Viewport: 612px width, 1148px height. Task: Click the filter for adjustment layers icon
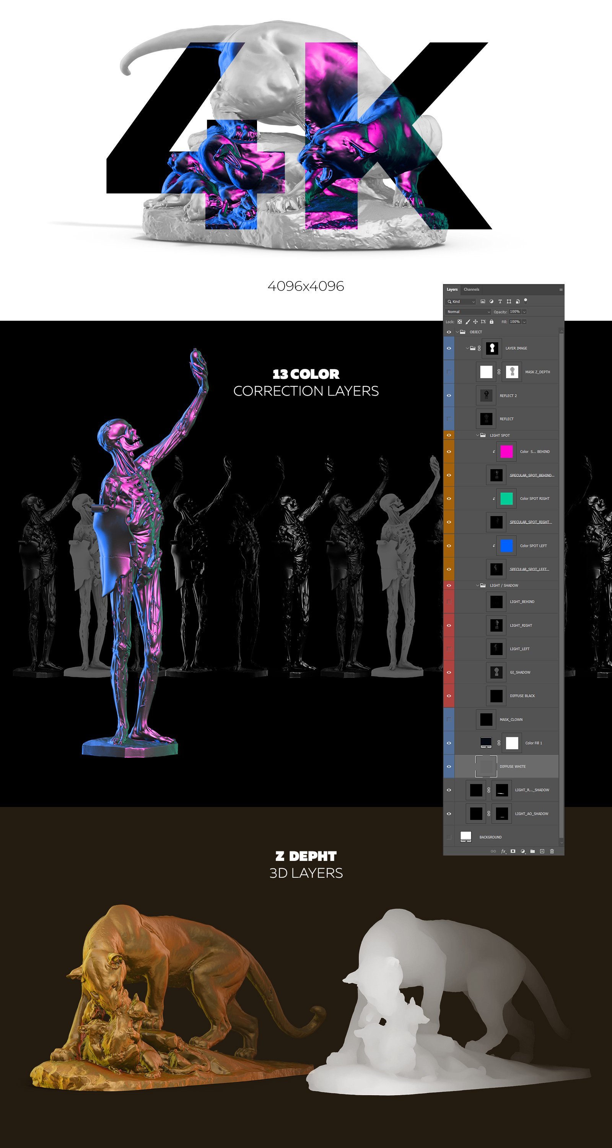pos(491,302)
